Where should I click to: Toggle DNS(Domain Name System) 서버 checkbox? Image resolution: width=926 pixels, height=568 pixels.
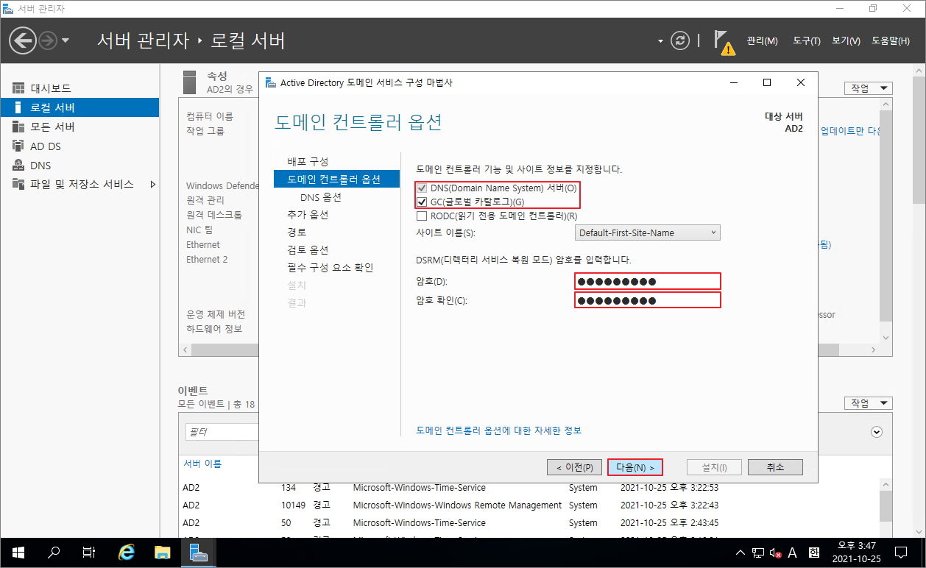coord(422,188)
